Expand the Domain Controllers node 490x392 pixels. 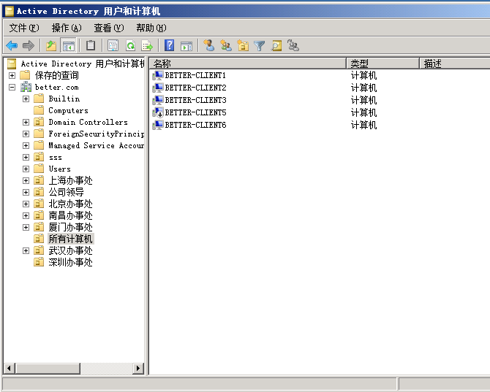26,122
